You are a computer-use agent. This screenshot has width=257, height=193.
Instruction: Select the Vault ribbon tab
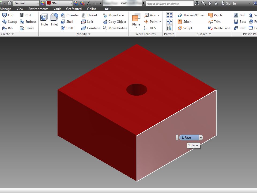[x=57, y=9]
